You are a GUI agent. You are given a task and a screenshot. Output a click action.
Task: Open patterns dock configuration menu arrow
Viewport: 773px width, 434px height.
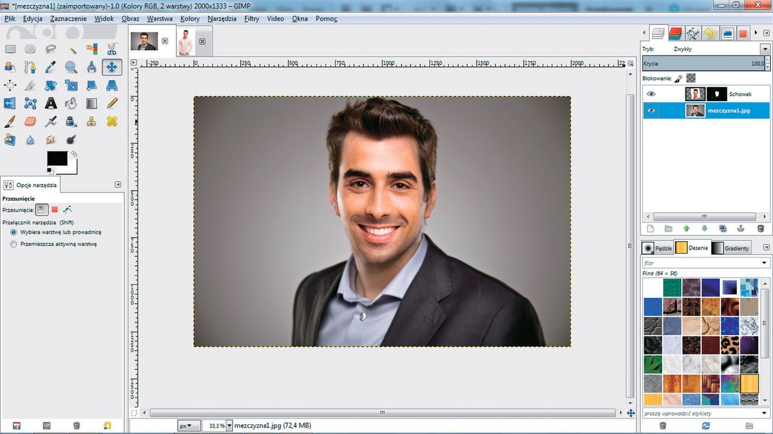pos(766,247)
